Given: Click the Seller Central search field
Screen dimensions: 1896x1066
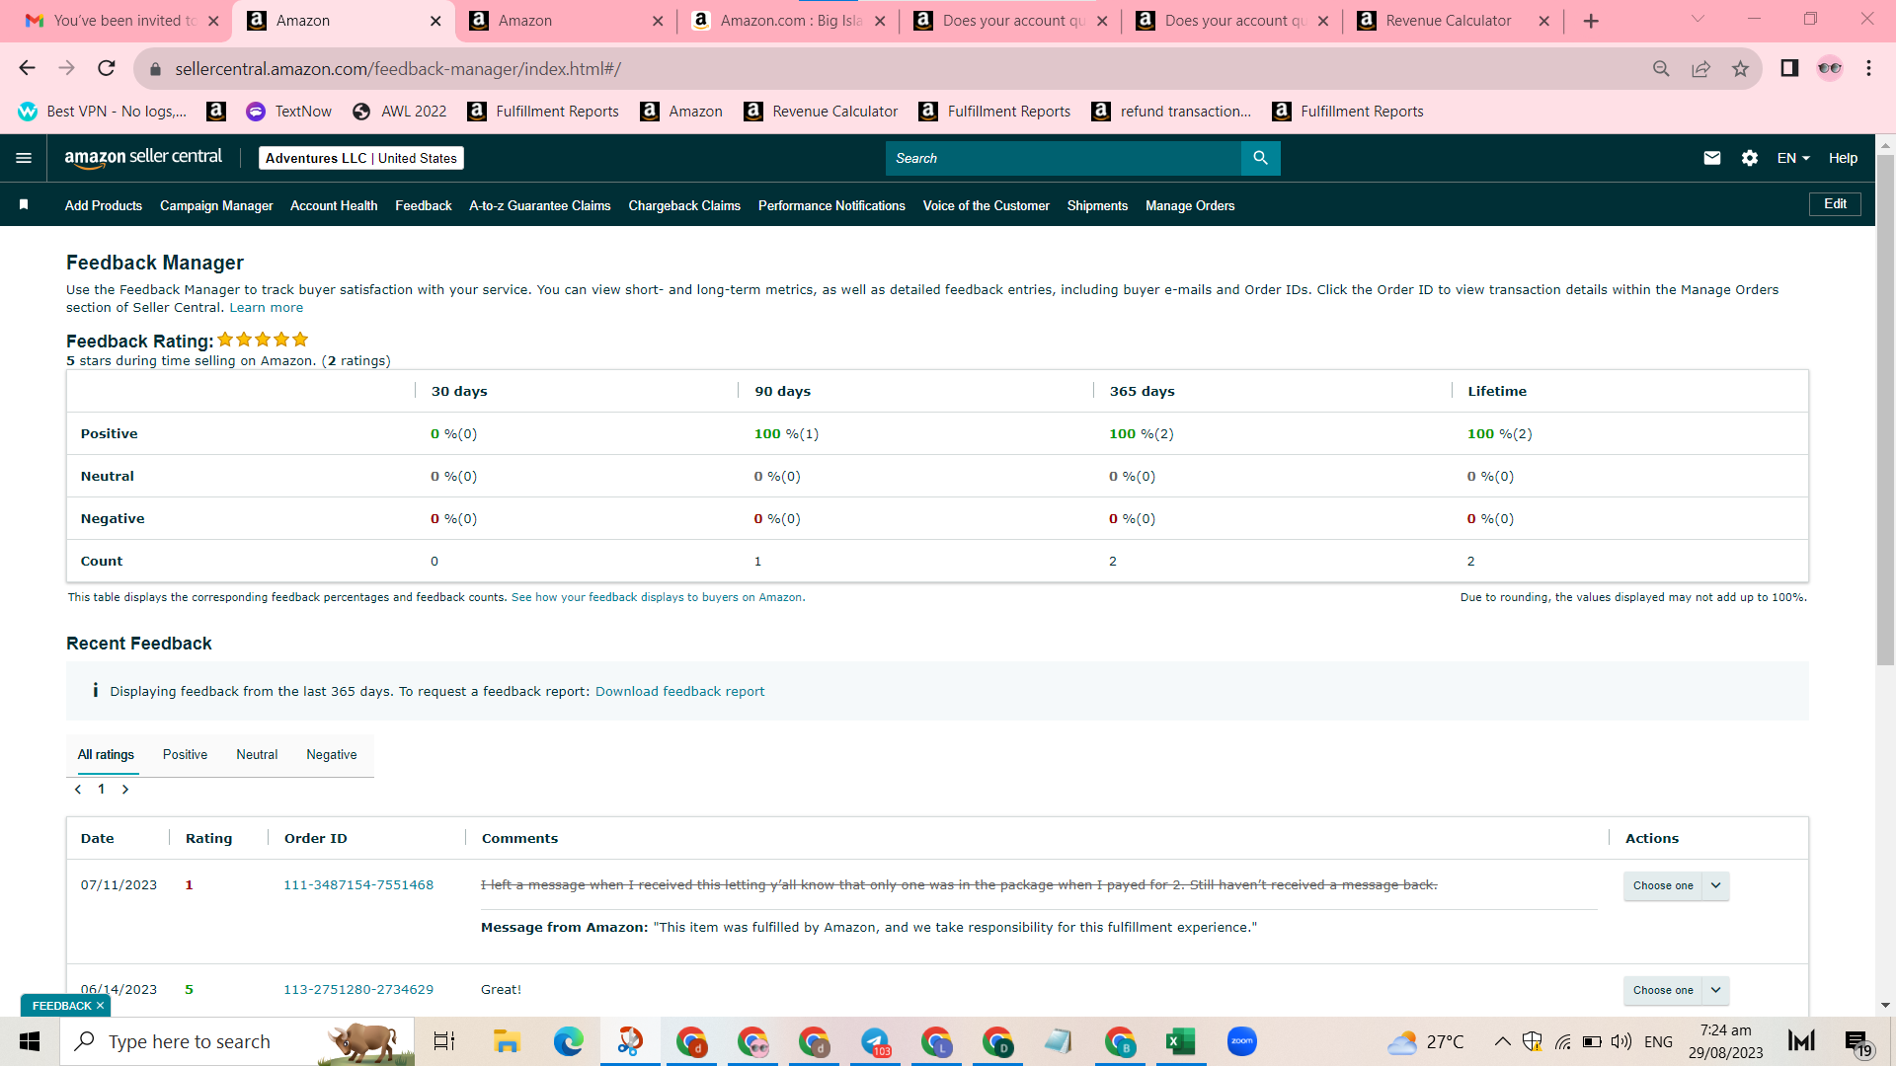Looking at the screenshot, I should pyautogui.click(x=1063, y=158).
